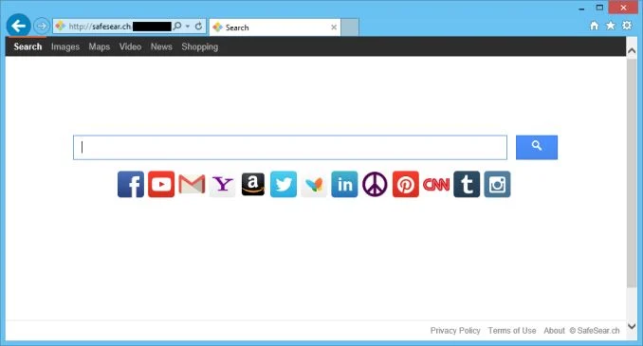Image resolution: width=643 pixels, height=346 pixels.
Task: Close the Search tab
Action: pos(334,27)
